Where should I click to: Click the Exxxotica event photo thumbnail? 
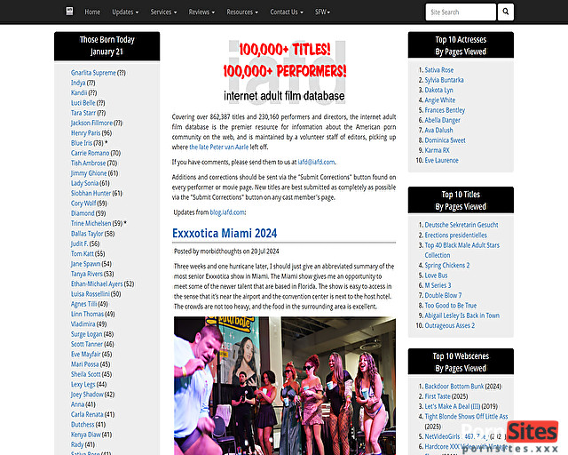click(285, 386)
